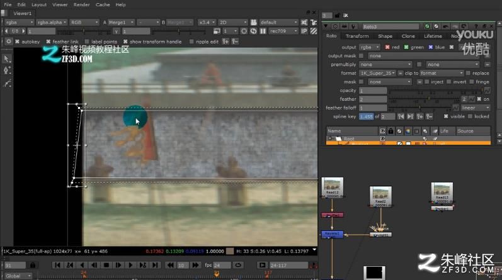The width and height of the screenshot is (502, 280).
Task: Toggle the clipping warning stripes icon
Action: click(314, 31)
